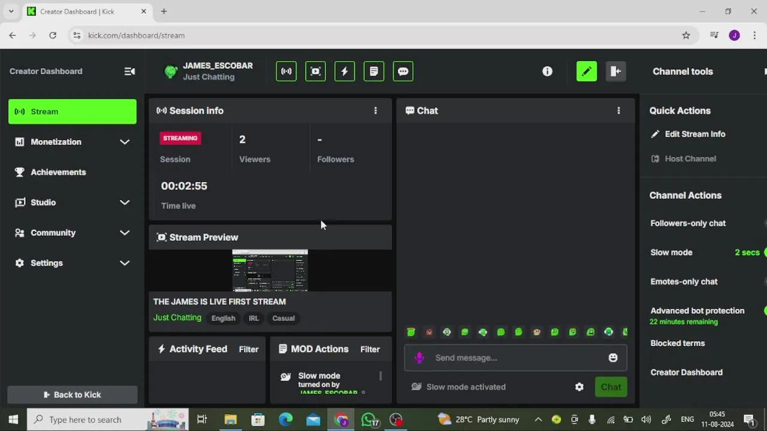Collapse the Creator Dashboard sidebar
The width and height of the screenshot is (767, 431).
tap(129, 71)
